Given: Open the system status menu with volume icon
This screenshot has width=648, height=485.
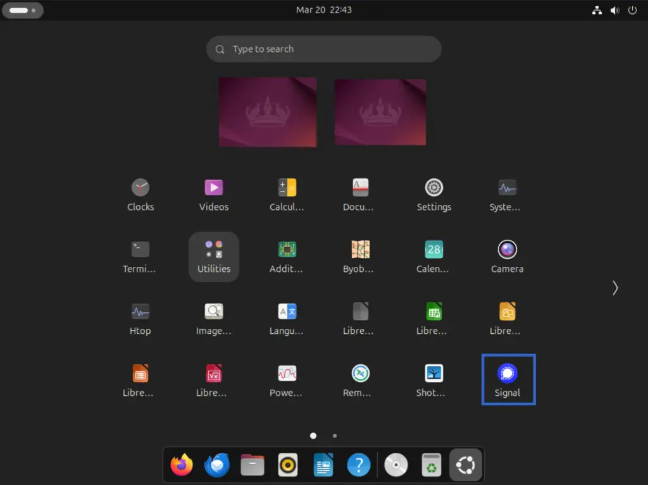Looking at the screenshot, I should point(614,9).
